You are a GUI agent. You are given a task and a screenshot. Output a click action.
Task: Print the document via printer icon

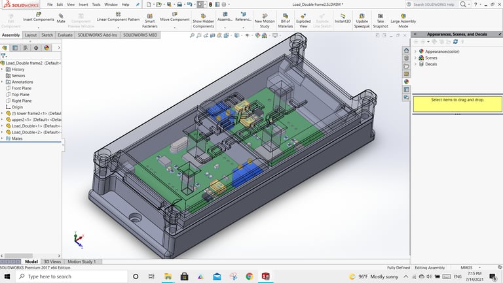pos(179,5)
